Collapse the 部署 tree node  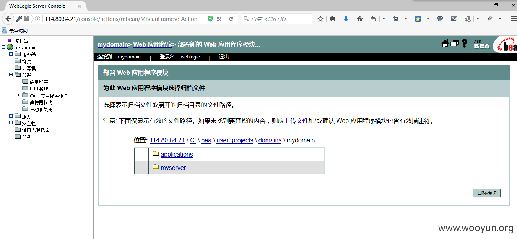pyautogui.click(x=11, y=75)
